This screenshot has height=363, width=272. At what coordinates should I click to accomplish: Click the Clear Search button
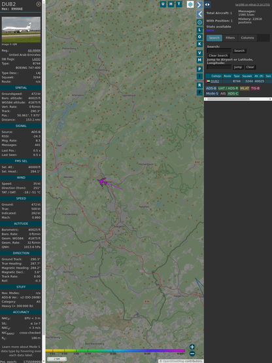click(x=218, y=56)
